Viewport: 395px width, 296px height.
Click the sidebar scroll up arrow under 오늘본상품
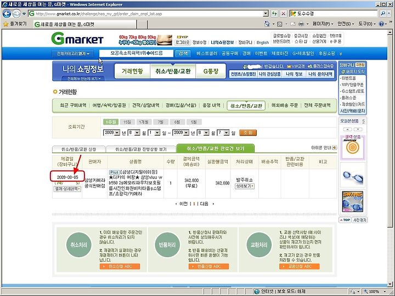(348, 129)
